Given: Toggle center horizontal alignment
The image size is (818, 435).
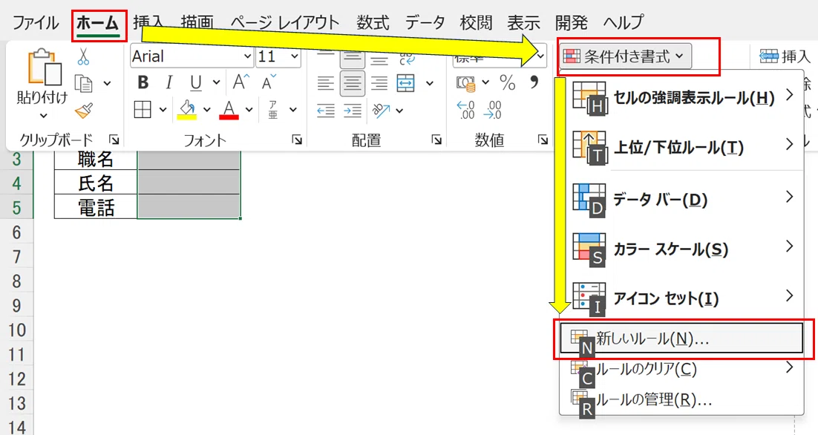Looking at the screenshot, I should coord(352,83).
